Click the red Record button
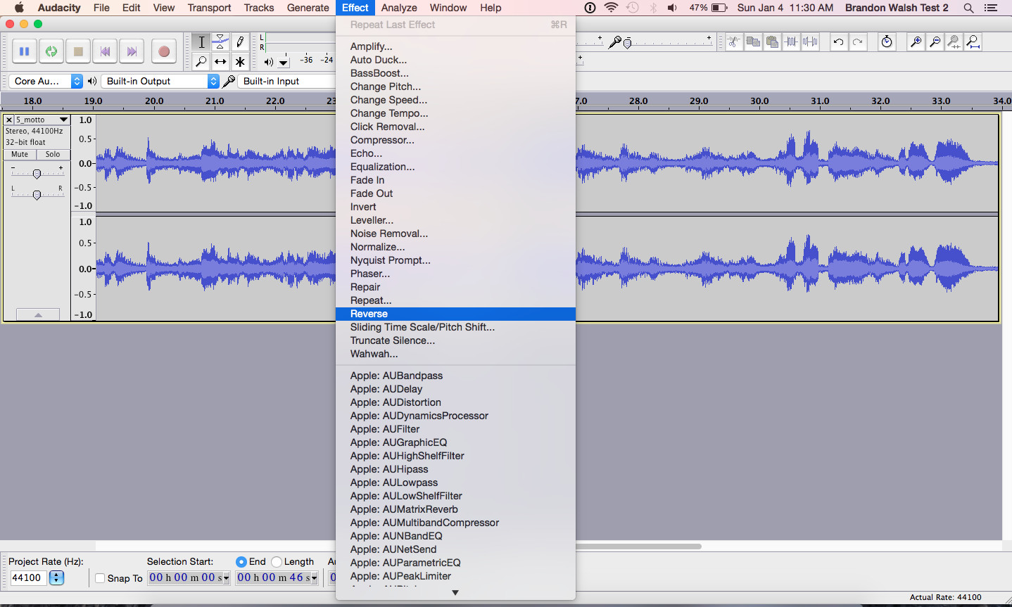This screenshot has height=607, width=1012. tap(164, 51)
